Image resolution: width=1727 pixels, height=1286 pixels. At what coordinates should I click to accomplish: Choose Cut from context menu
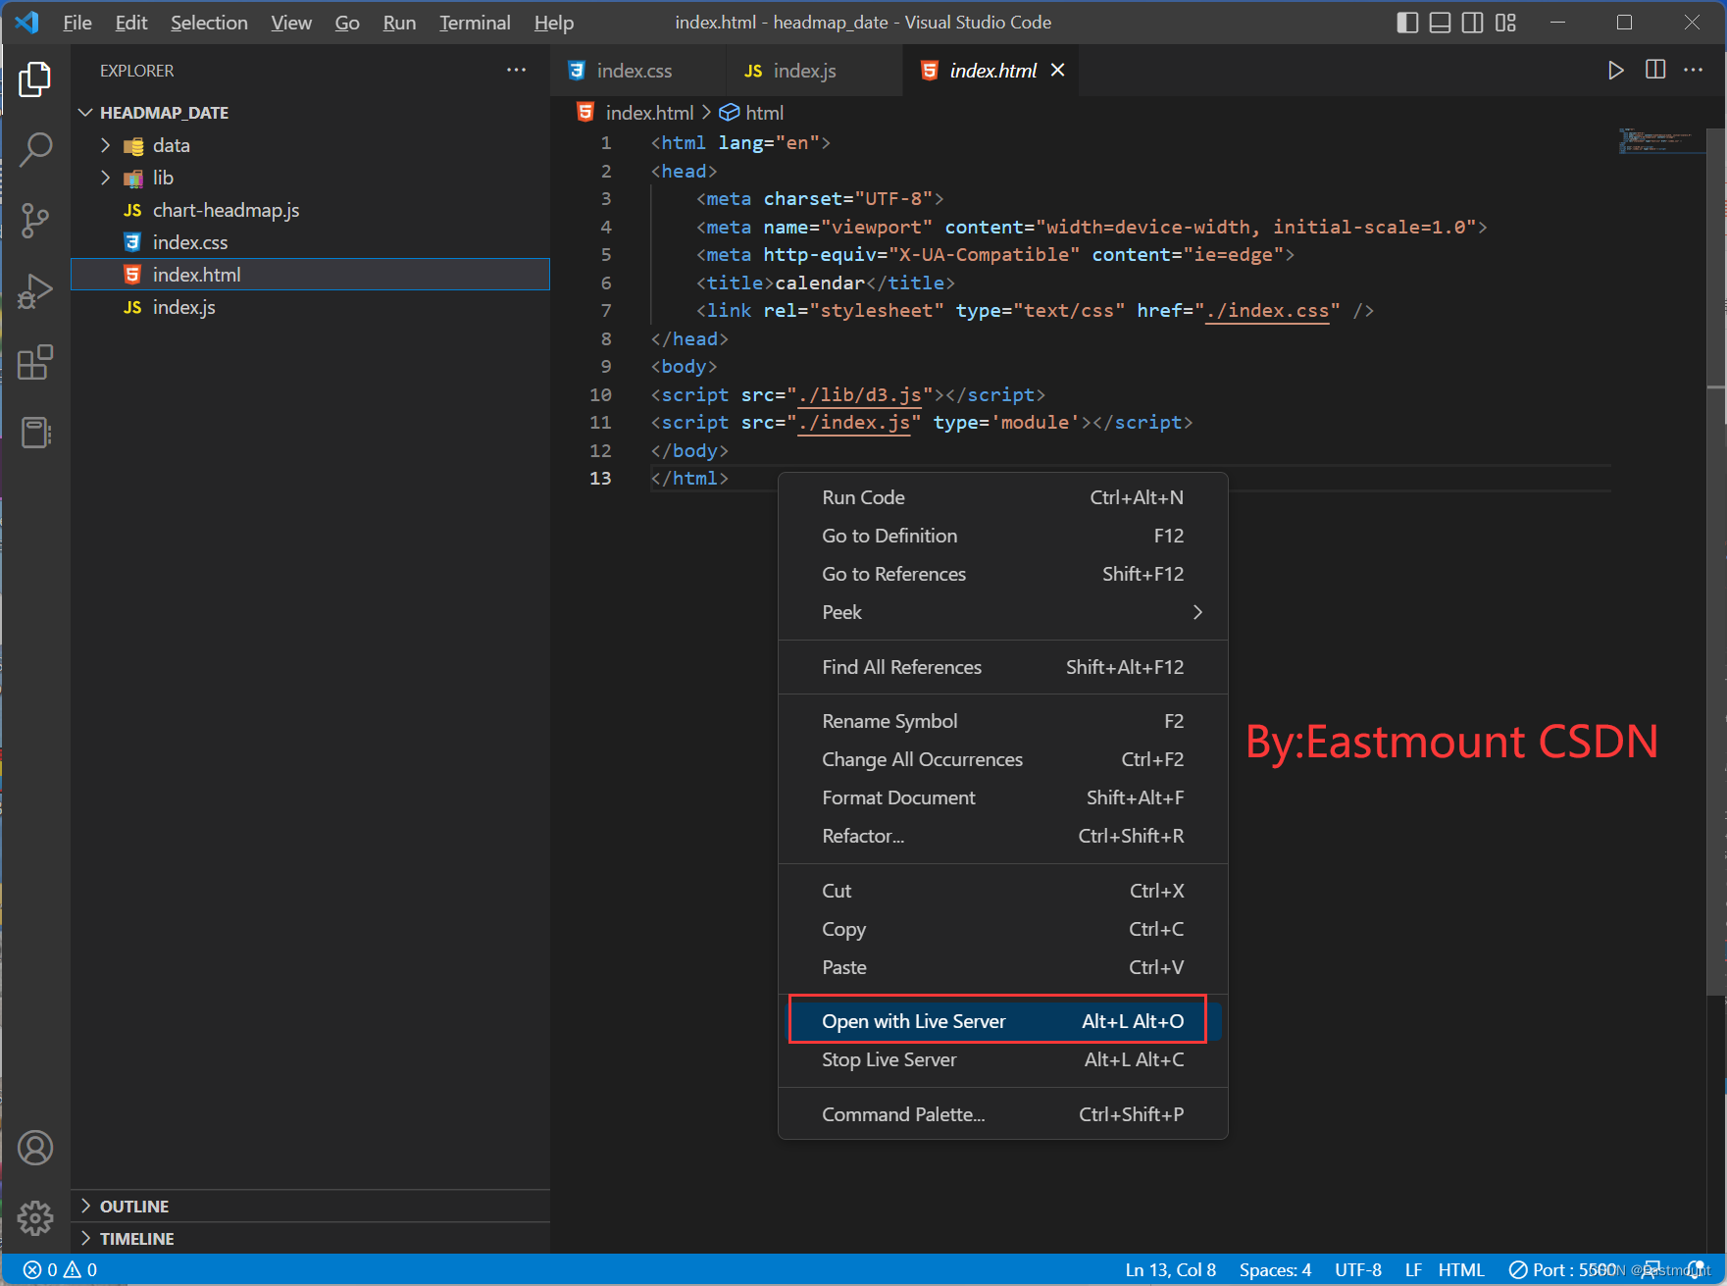click(x=1003, y=891)
